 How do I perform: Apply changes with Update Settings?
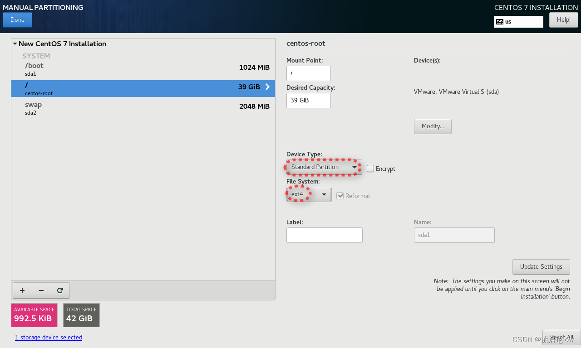541,267
